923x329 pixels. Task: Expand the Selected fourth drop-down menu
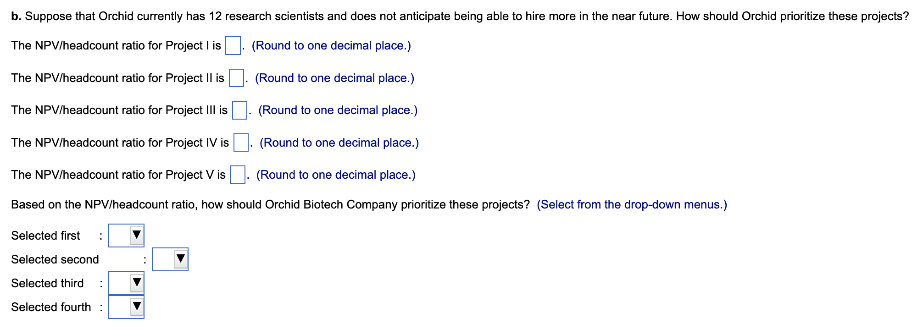126,307
